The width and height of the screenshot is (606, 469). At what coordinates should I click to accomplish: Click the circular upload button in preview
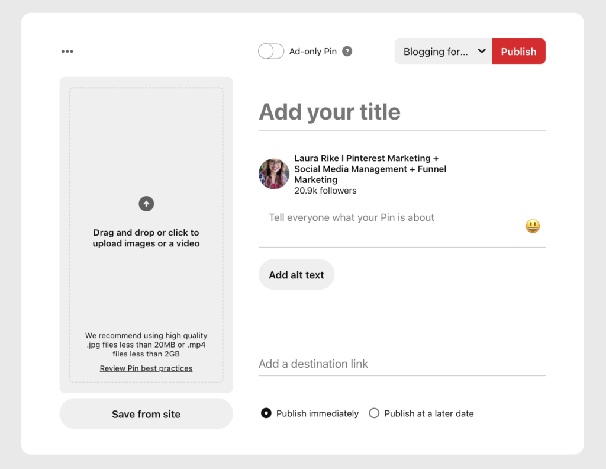point(146,204)
